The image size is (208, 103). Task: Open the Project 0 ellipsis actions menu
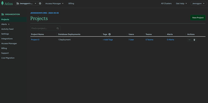[x=189, y=40]
